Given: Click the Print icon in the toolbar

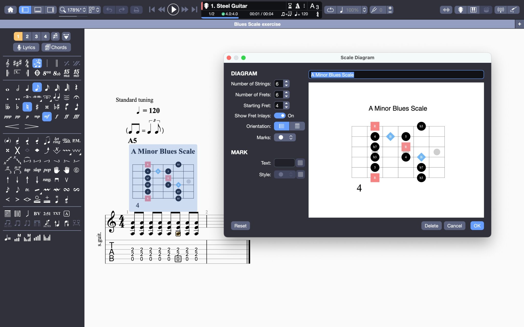Looking at the screenshot, I should click(137, 10).
